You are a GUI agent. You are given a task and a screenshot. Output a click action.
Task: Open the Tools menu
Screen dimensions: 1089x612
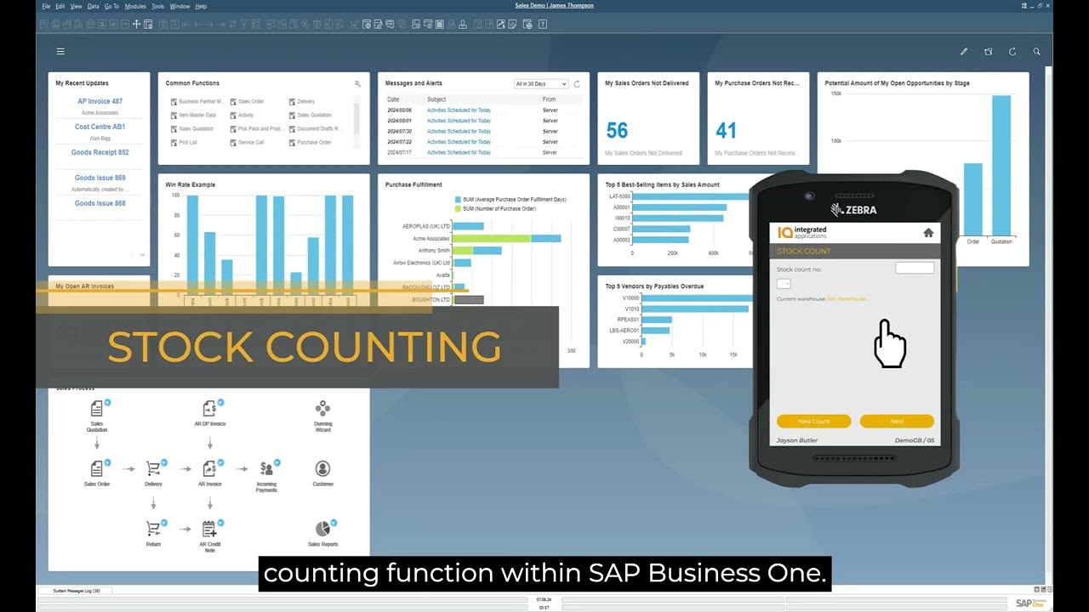[x=158, y=6]
